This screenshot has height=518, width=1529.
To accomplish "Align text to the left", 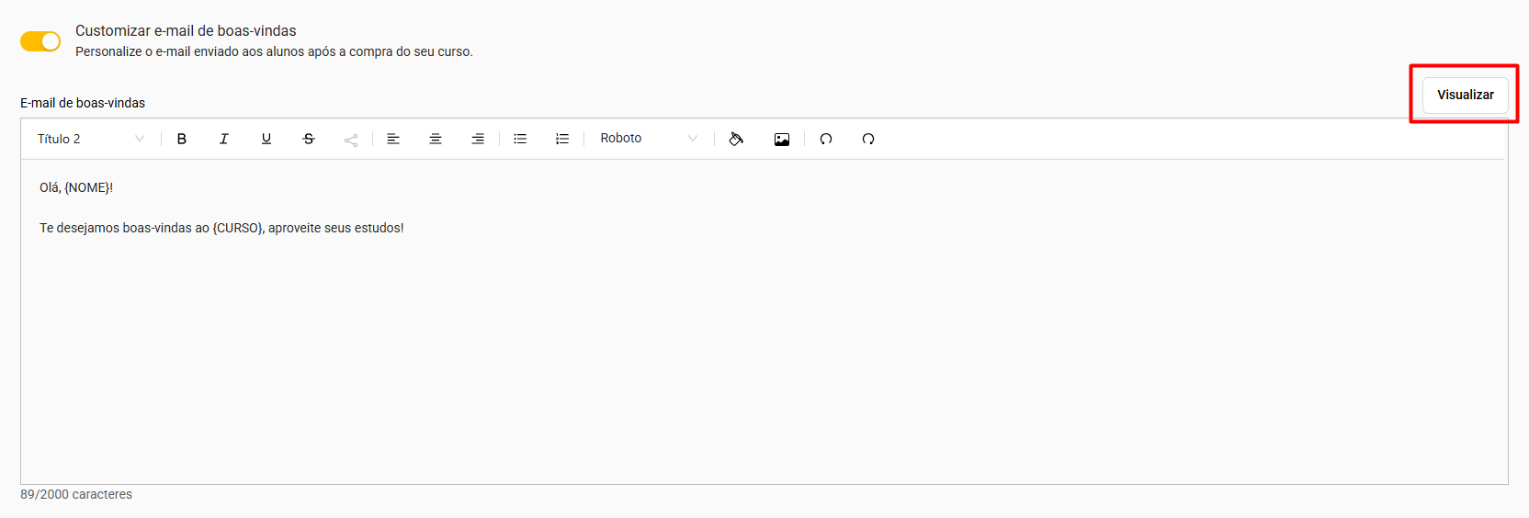I will click(393, 139).
